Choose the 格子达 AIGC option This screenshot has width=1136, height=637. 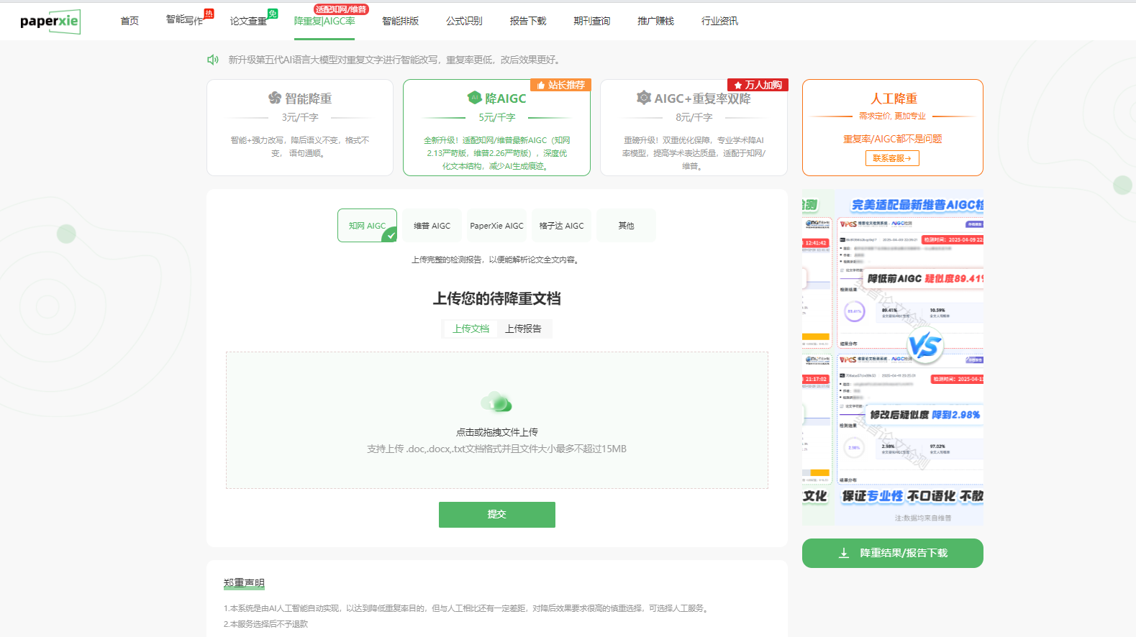click(561, 226)
